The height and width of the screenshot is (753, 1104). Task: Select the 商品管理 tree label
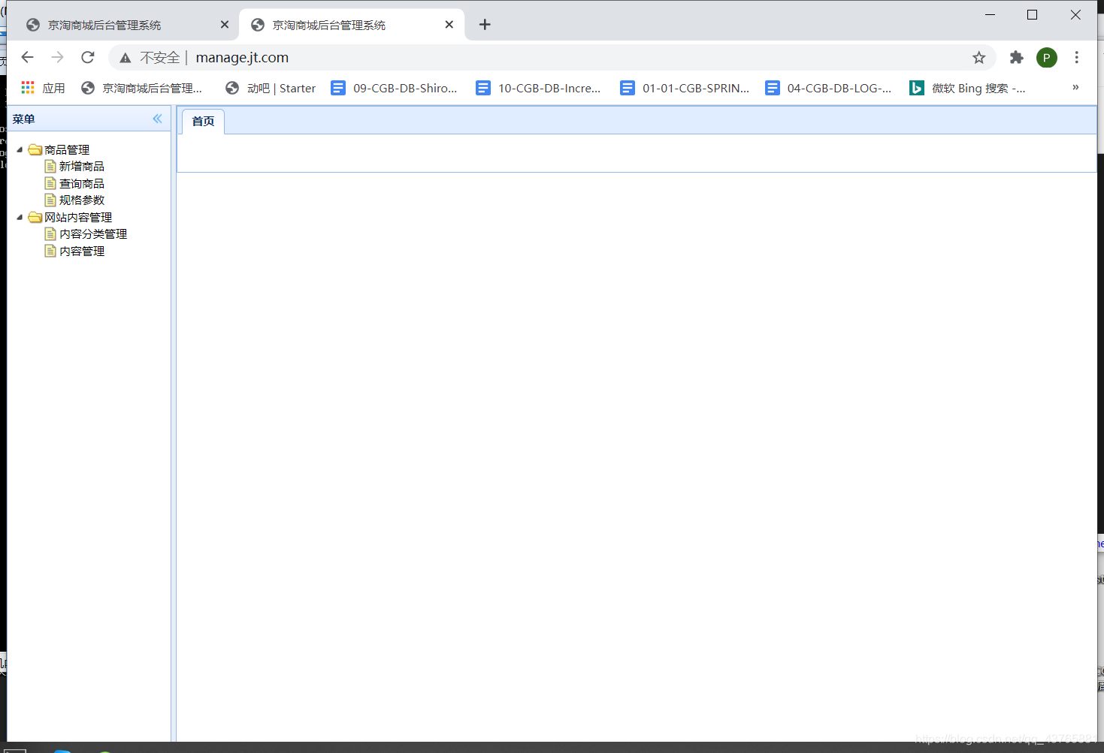point(67,149)
